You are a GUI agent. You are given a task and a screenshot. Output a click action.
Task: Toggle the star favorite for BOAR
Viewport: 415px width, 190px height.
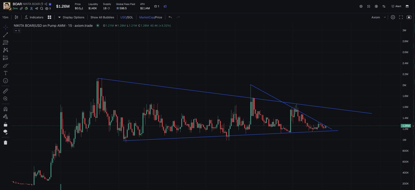(x=50, y=4)
